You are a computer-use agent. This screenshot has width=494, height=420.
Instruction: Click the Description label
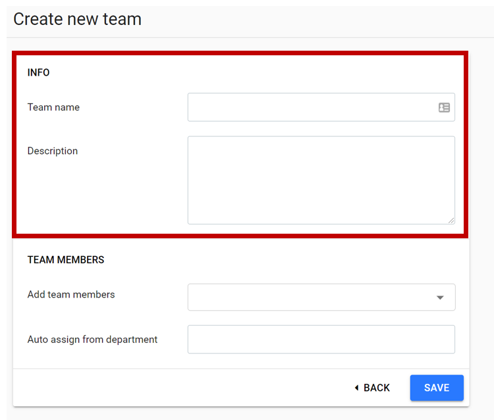point(53,151)
